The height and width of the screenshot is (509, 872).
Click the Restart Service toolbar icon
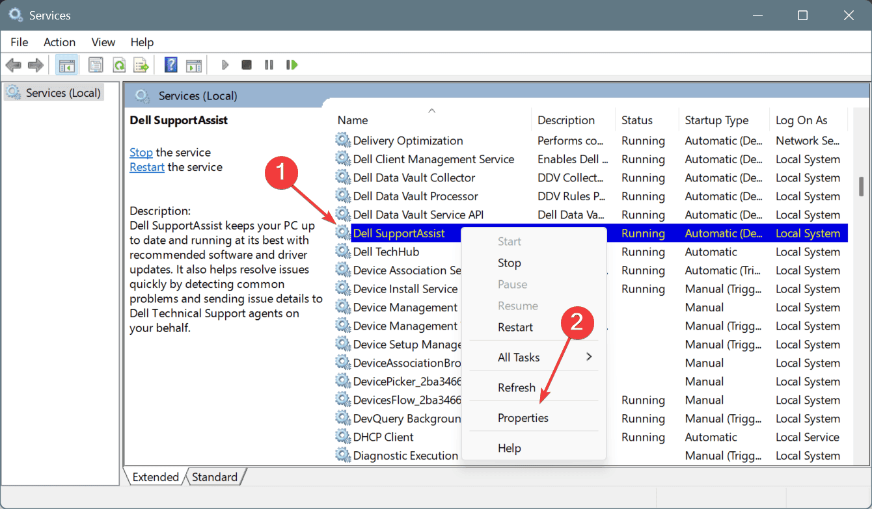point(292,65)
